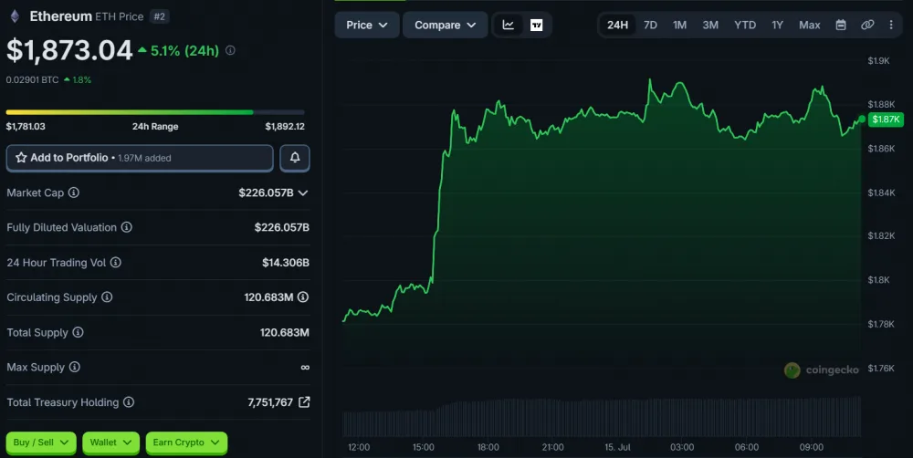Show Max Supply info icon
The height and width of the screenshot is (458, 913).
pos(75,367)
